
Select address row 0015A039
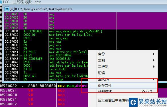[11, 35]
